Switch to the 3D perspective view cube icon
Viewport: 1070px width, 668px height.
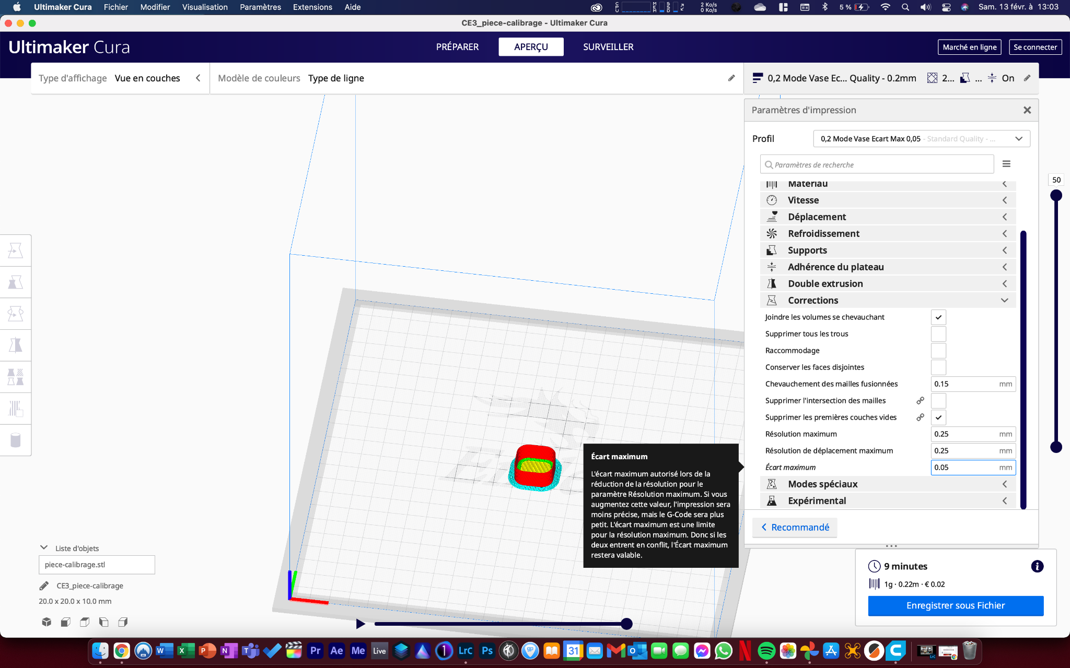46,622
